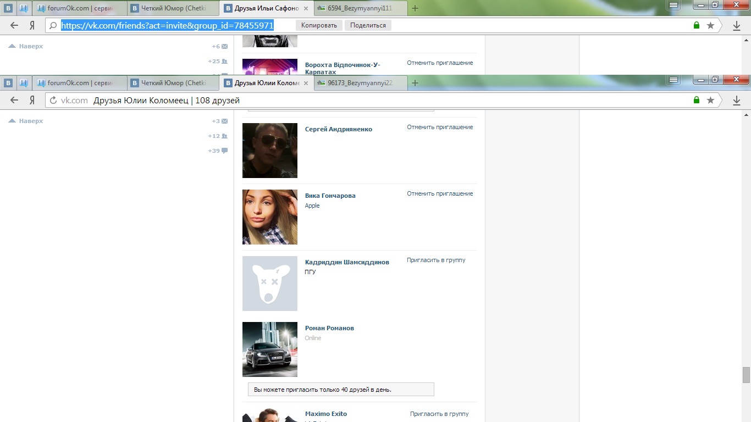The image size is (751, 422).
Task: Open +39 comments counter in lower window
Action: tap(218, 151)
